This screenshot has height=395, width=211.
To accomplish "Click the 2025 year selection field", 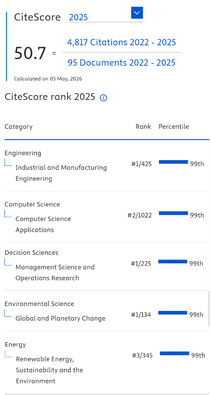I will 106,17.
